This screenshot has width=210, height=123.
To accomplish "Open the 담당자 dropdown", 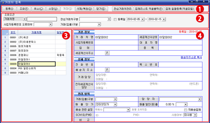I will tap(199, 99).
